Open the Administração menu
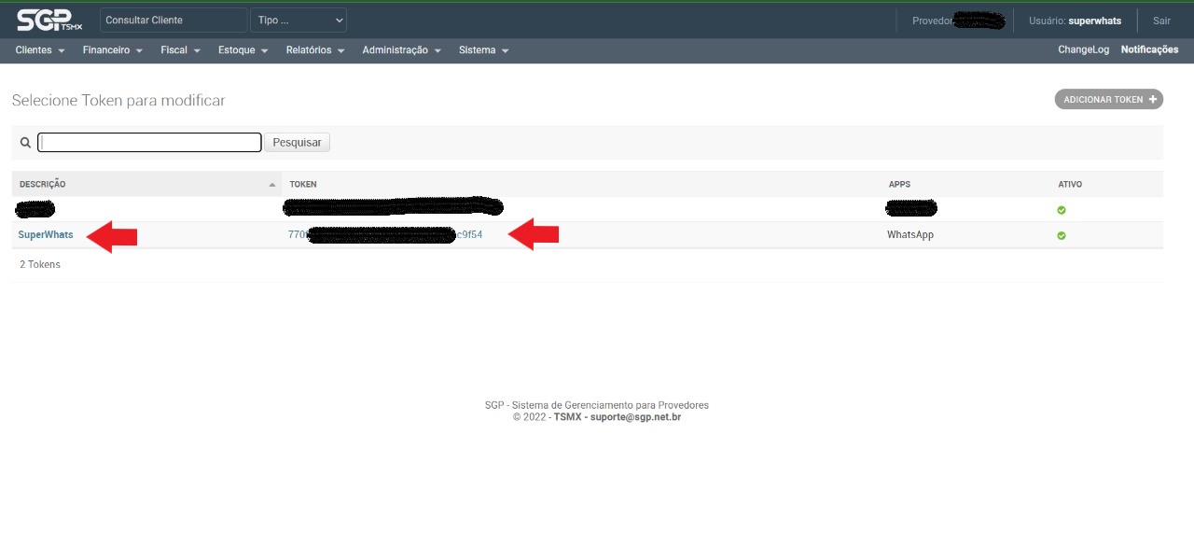The height and width of the screenshot is (546, 1194). pos(401,50)
